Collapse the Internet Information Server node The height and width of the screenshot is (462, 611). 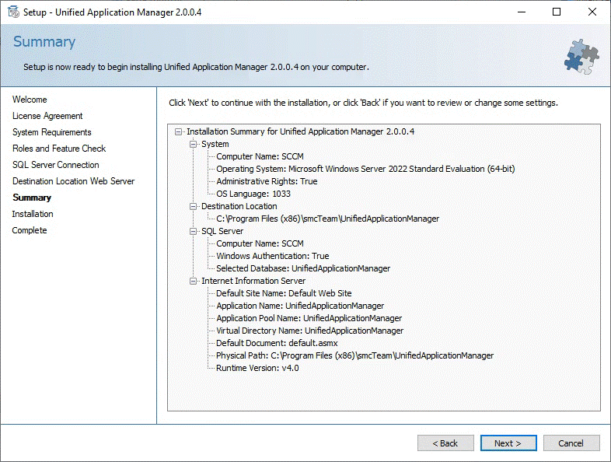[194, 281]
